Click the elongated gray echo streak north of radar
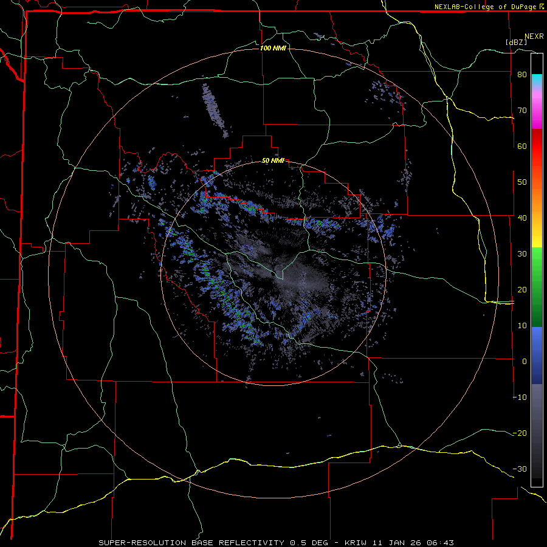Image resolution: width=547 pixels, height=547 pixels. point(215,109)
